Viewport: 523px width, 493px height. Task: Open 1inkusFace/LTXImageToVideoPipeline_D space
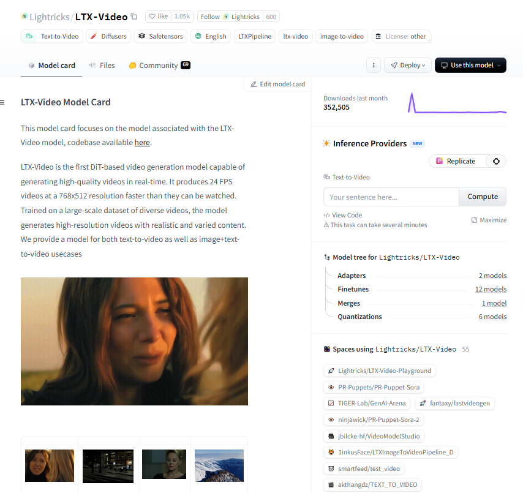click(x=391, y=453)
